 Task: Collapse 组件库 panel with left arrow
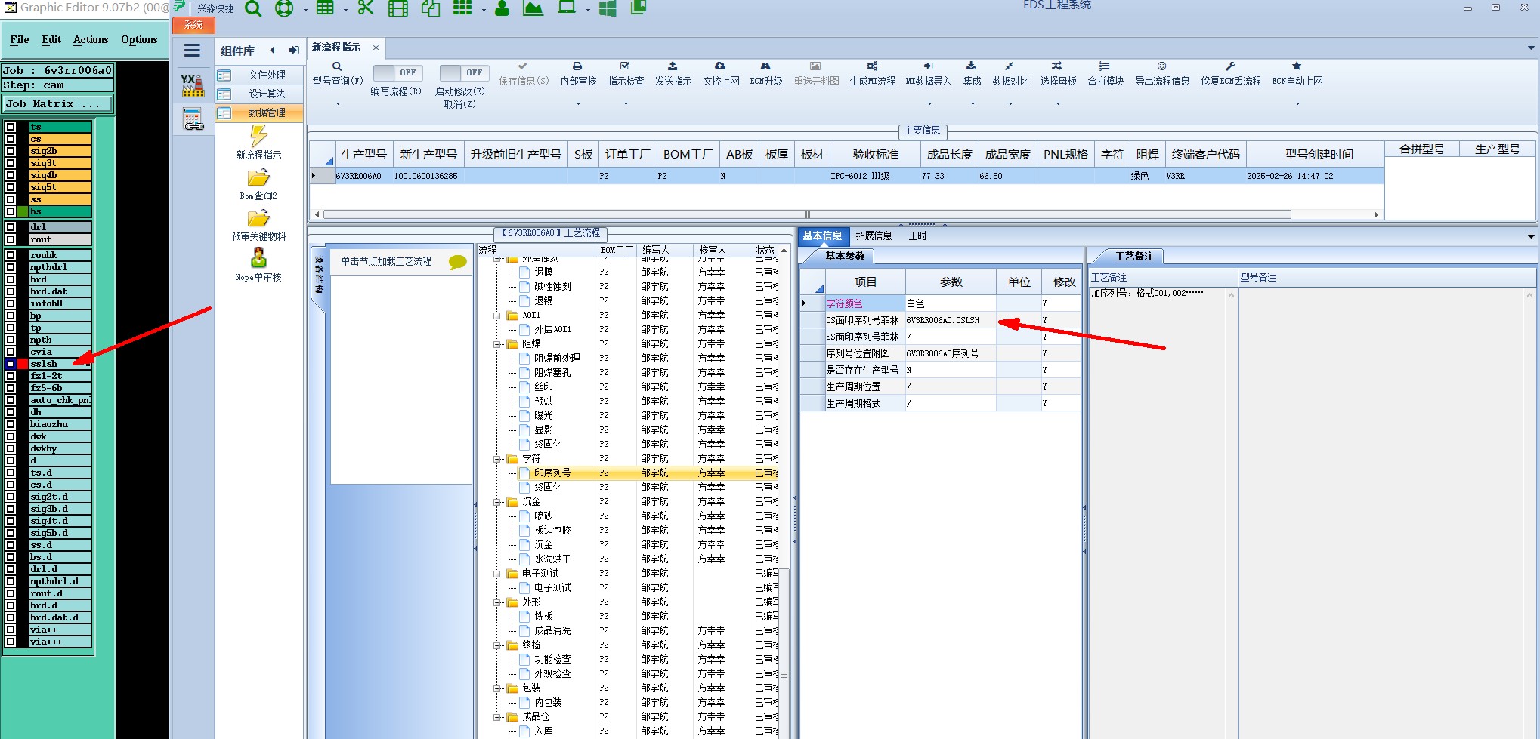272,51
